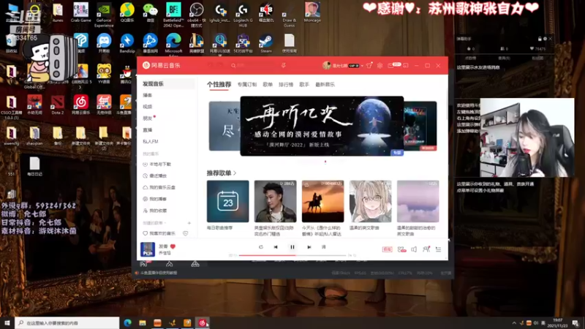Change audio quality with the red badge
This screenshot has width=585, height=329.
point(388,249)
